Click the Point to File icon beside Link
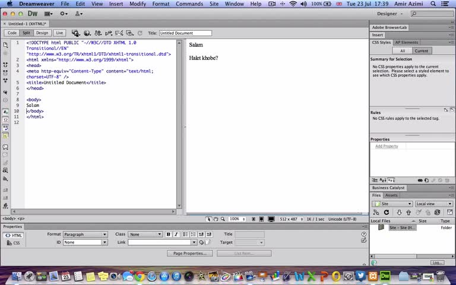 point(201,242)
